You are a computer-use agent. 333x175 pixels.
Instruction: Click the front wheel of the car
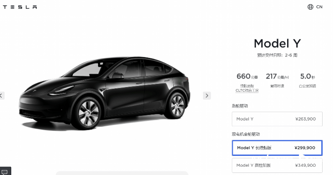pos(89,113)
